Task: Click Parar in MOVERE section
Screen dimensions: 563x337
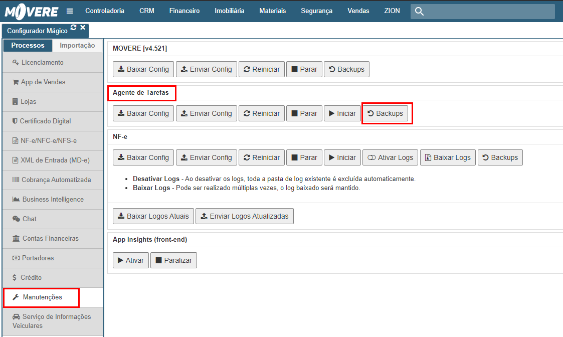Action: (x=304, y=69)
